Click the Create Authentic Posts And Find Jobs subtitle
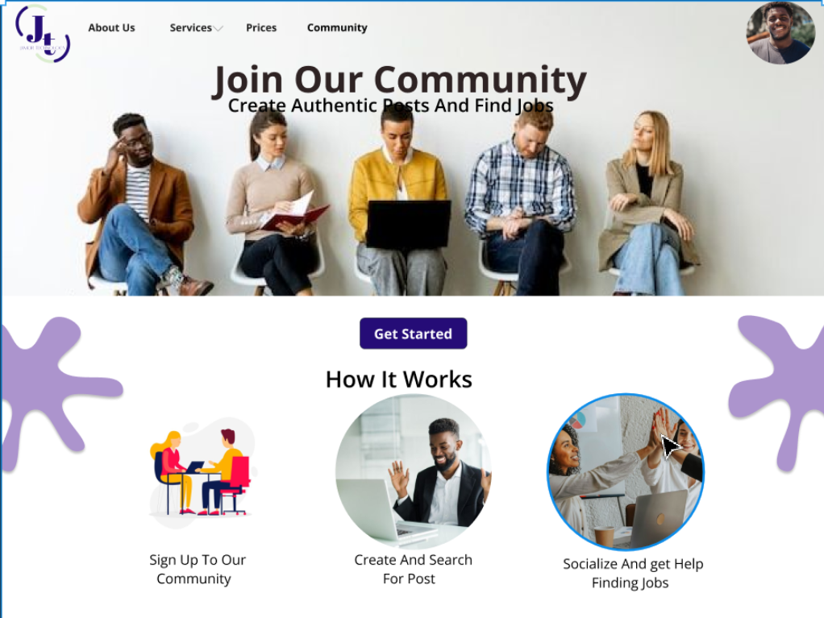This screenshot has height=618, width=824. [390, 106]
